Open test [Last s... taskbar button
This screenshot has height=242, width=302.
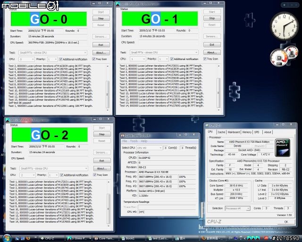(159, 238)
